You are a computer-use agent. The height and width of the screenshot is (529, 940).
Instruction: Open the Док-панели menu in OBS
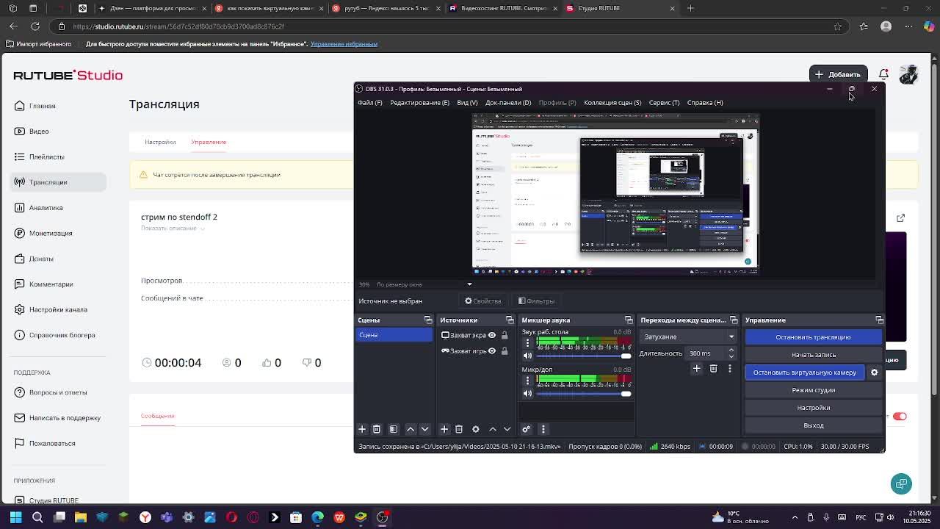(x=508, y=103)
